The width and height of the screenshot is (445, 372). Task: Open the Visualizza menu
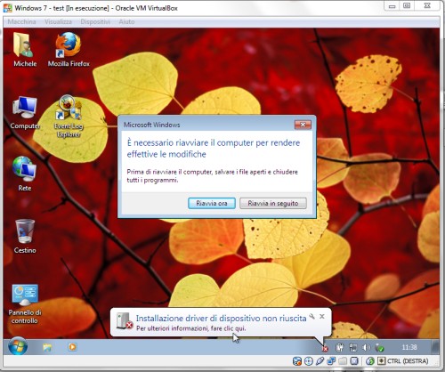[58, 21]
